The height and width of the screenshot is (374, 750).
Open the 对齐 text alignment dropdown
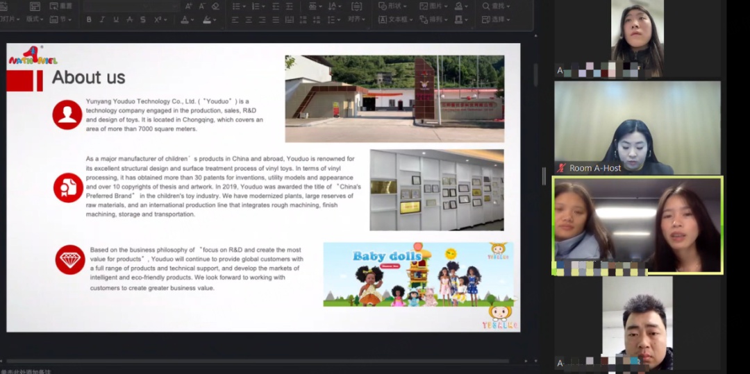click(x=357, y=19)
